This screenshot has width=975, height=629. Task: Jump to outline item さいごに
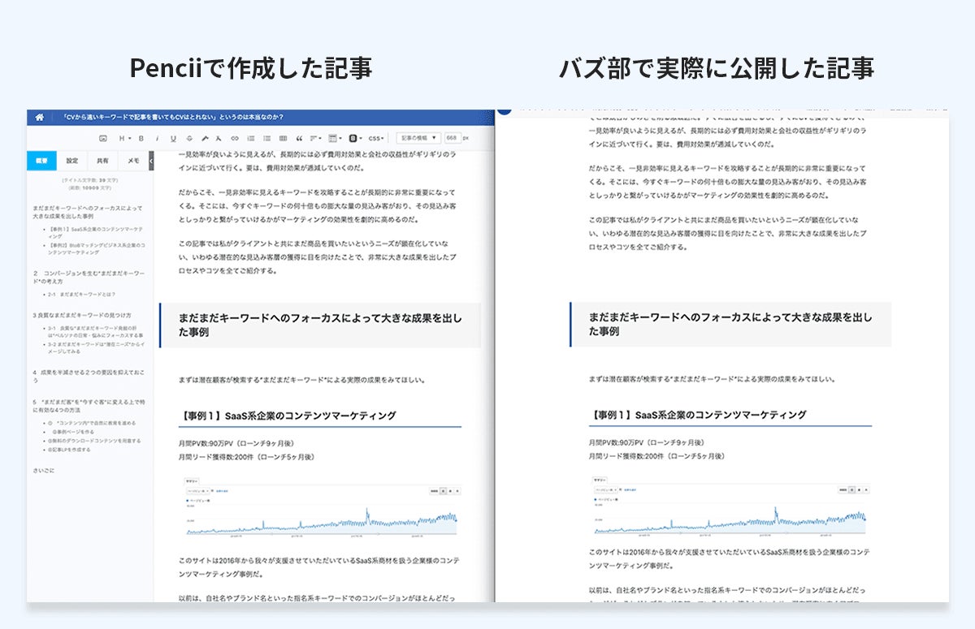click(x=44, y=470)
